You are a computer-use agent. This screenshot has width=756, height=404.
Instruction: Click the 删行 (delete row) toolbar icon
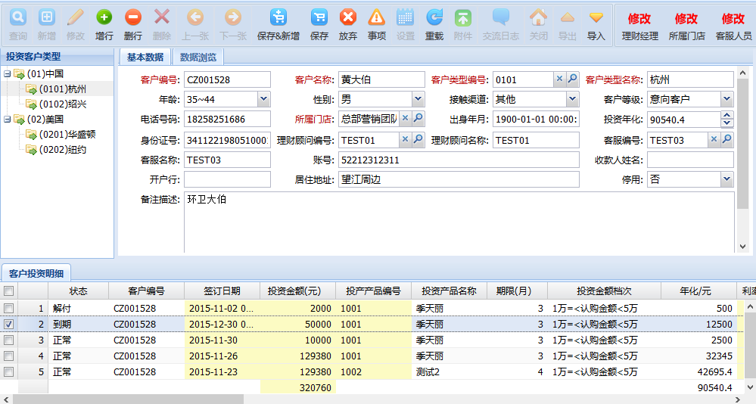coord(133,18)
